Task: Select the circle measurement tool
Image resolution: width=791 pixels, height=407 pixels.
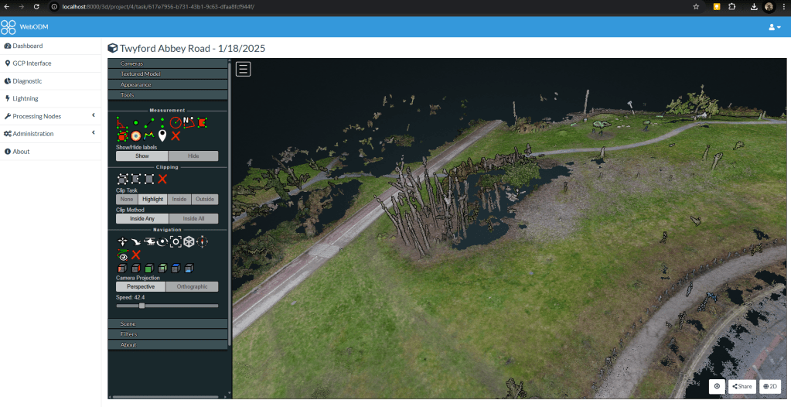Action: tap(176, 122)
